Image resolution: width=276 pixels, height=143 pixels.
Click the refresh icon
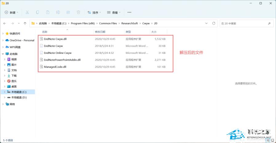point(214,23)
